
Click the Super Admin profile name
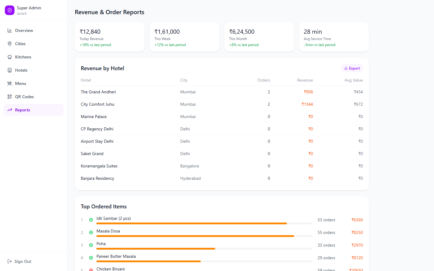[x=29, y=8]
